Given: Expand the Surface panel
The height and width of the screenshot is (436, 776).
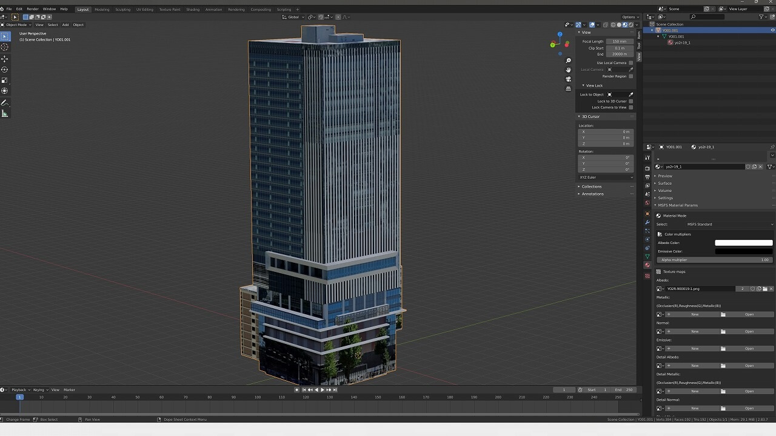Looking at the screenshot, I should pyautogui.click(x=665, y=183).
